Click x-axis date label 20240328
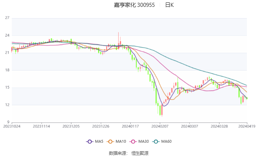Image resolution: width=257 pixels, height=156 pixels. (219, 126)
